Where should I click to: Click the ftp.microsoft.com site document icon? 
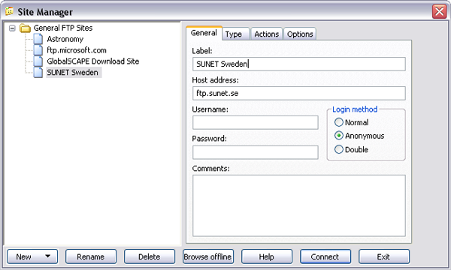[38, 50]
